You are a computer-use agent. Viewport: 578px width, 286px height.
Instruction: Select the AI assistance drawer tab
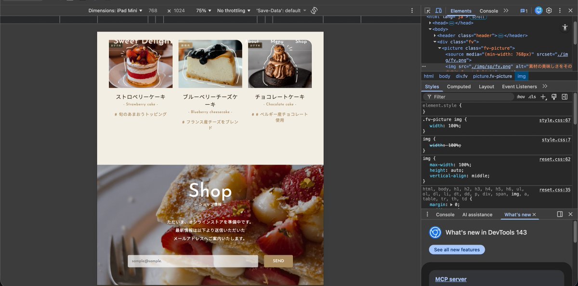[x=477, y=215]
